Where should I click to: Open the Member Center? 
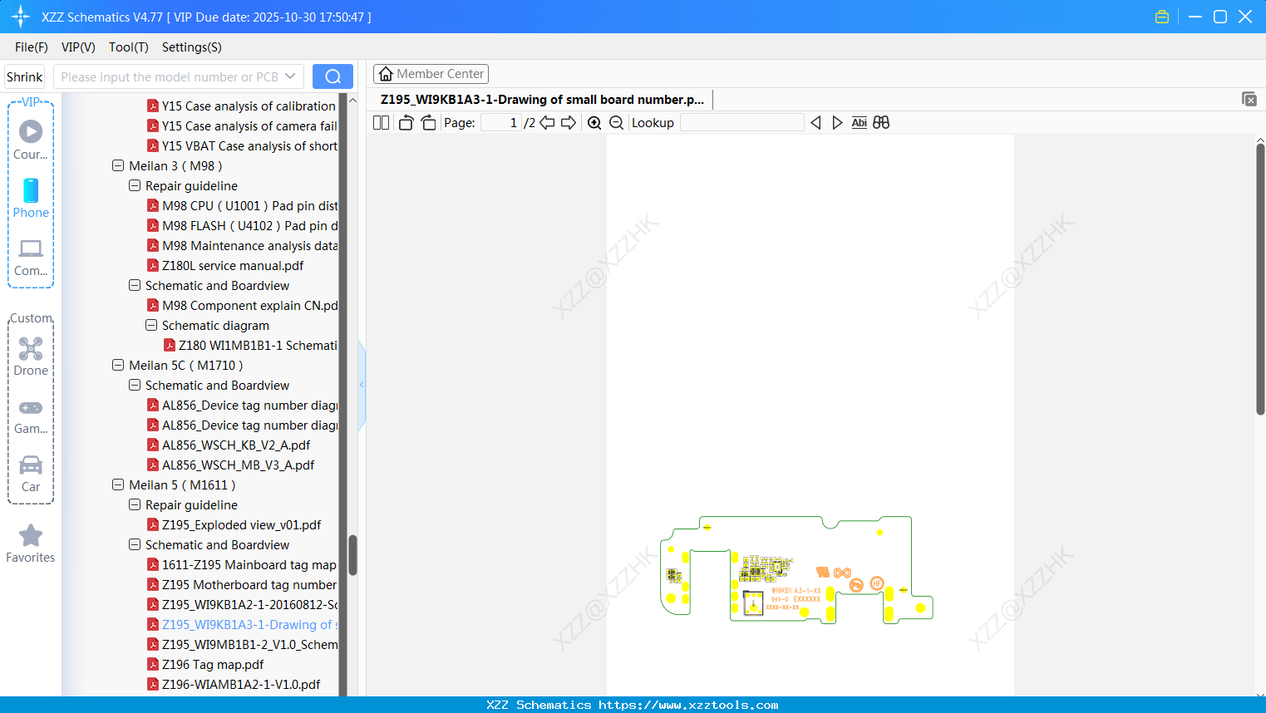tap(431, 73)
